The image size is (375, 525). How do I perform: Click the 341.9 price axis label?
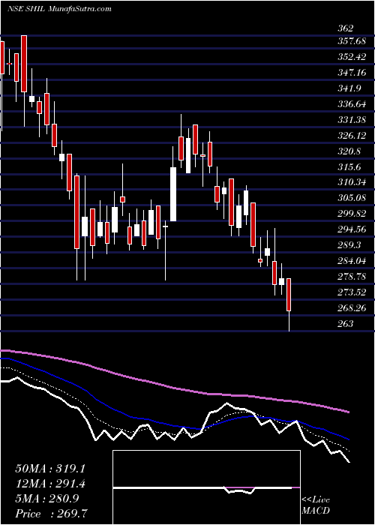[x=349, y=88]
